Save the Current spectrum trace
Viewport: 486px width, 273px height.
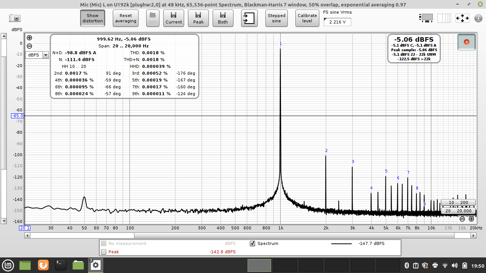[174, 18]
